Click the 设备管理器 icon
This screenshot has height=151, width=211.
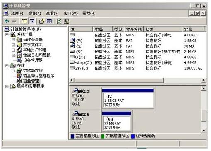tap(19, 60)
